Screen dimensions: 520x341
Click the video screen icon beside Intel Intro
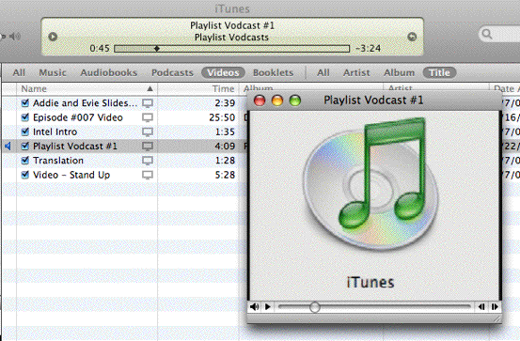148,132
